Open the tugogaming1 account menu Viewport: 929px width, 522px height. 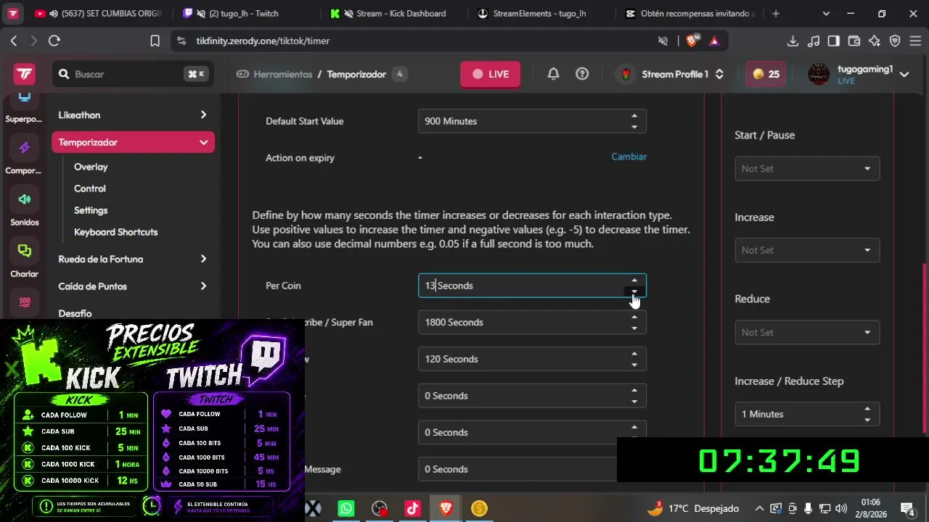pyautogui.click(x=859, y=74)
